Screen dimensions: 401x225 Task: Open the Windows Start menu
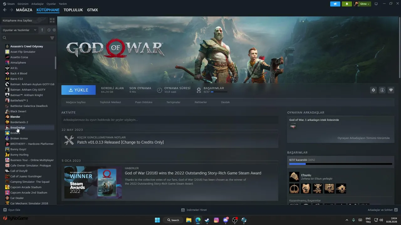point(157,220)
